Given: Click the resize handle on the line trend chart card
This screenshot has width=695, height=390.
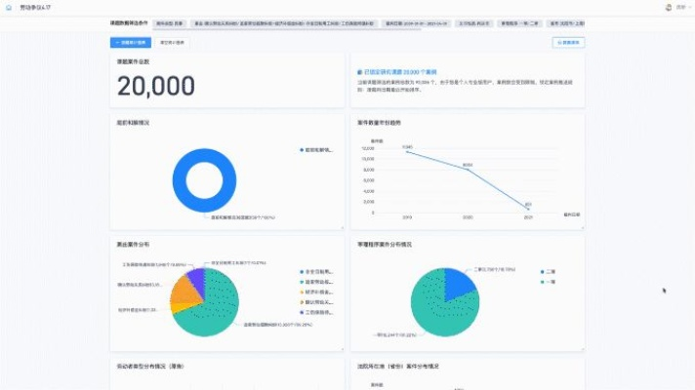Looking at the screenshot, I should click(583, 228).
